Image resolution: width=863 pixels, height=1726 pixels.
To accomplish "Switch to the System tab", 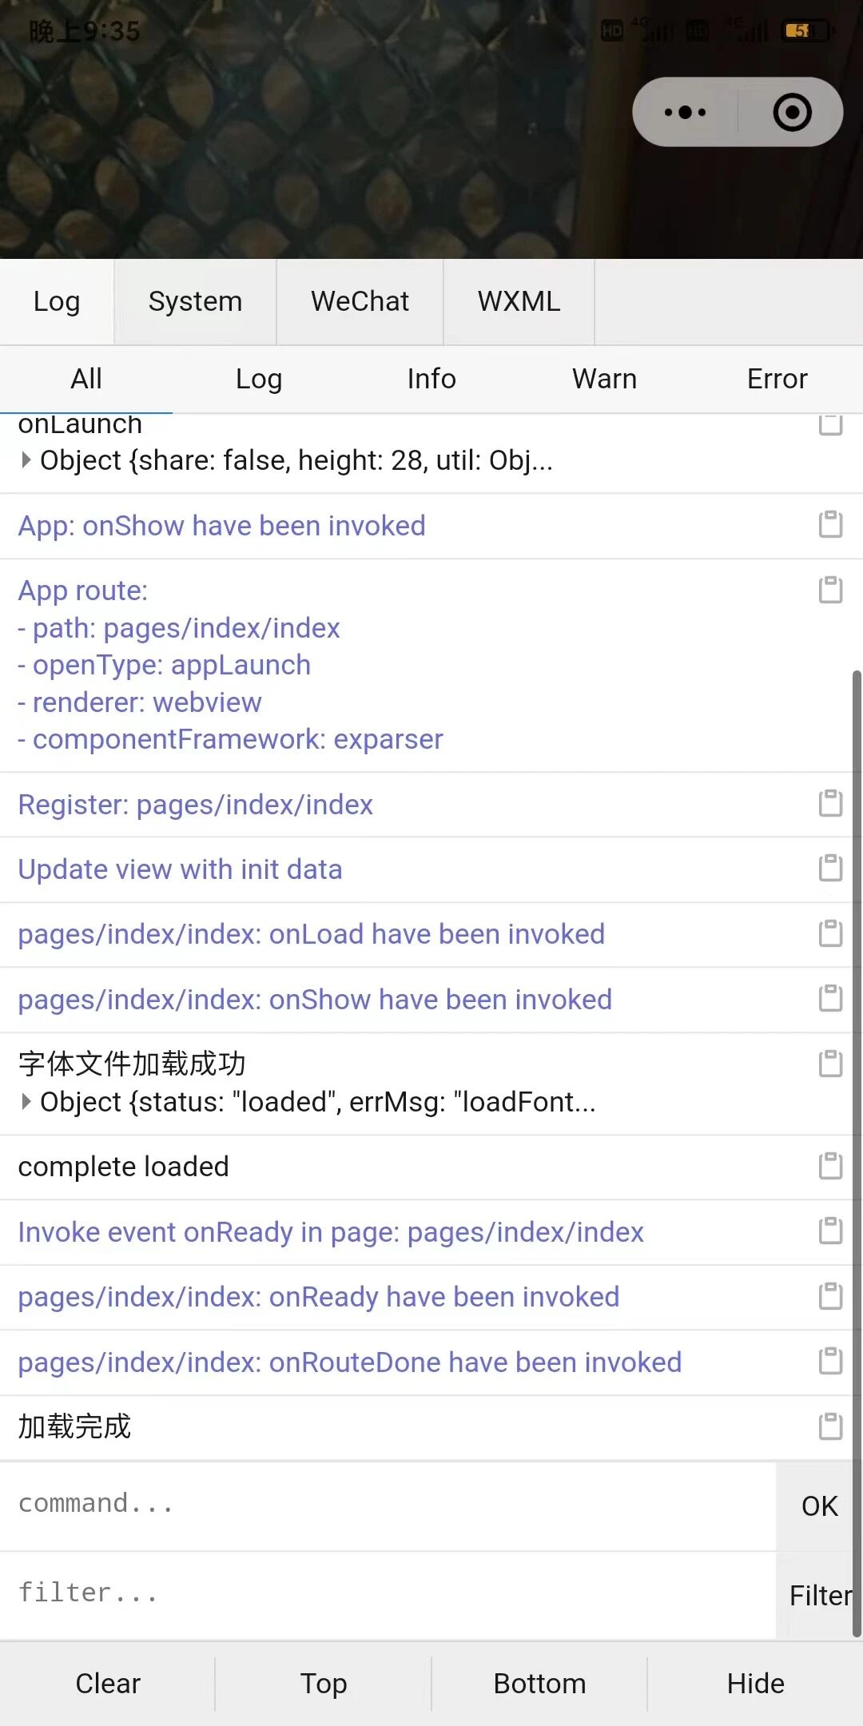I will tap(195, 301).
